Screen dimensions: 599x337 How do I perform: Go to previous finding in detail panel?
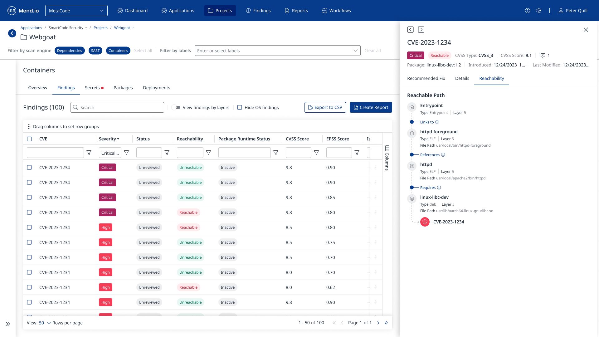[x=411, y=30]
